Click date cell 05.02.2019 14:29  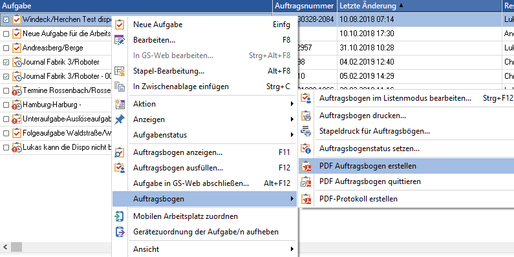pyautogui.click(x=419, y=76)
